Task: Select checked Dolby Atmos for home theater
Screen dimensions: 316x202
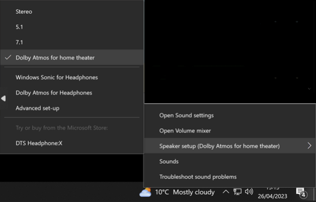Action: click(x=55, y=58)
